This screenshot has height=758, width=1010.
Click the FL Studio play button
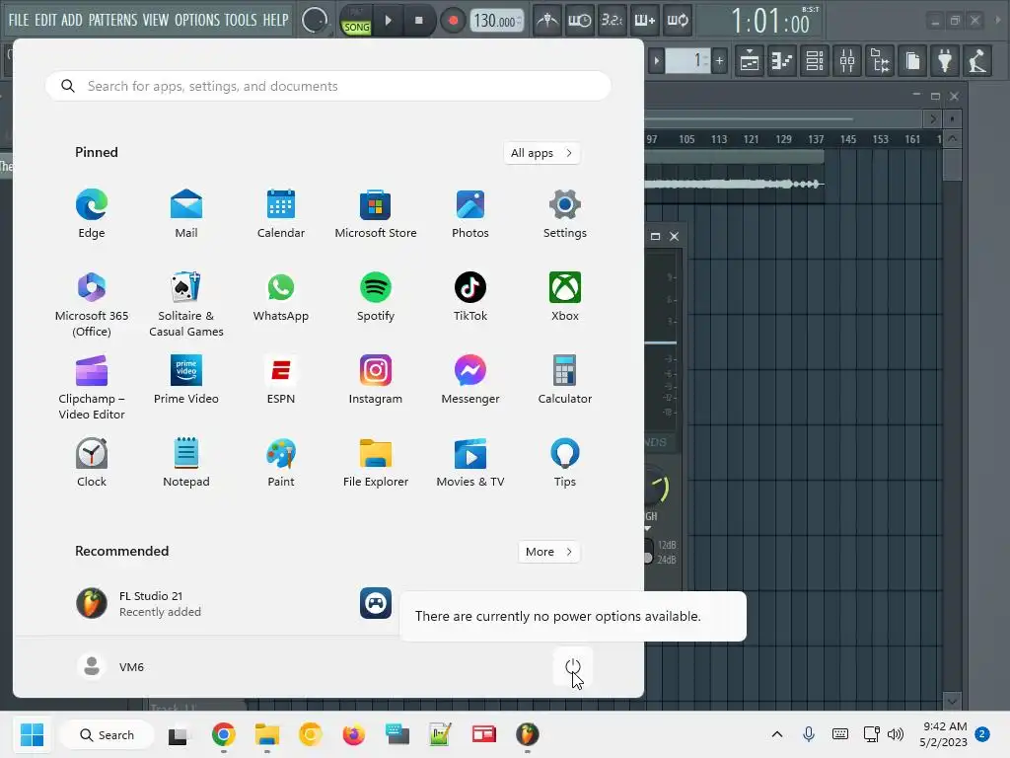(x=388, y=21)
